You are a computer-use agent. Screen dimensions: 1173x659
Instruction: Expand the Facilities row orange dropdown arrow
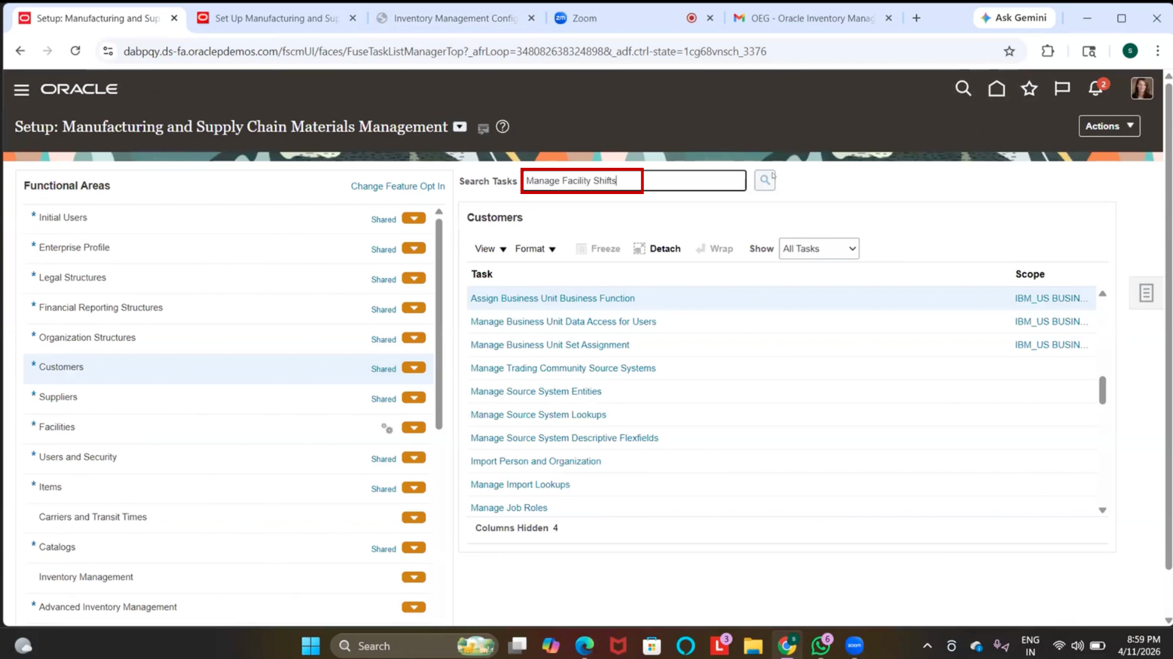(414, 428)
